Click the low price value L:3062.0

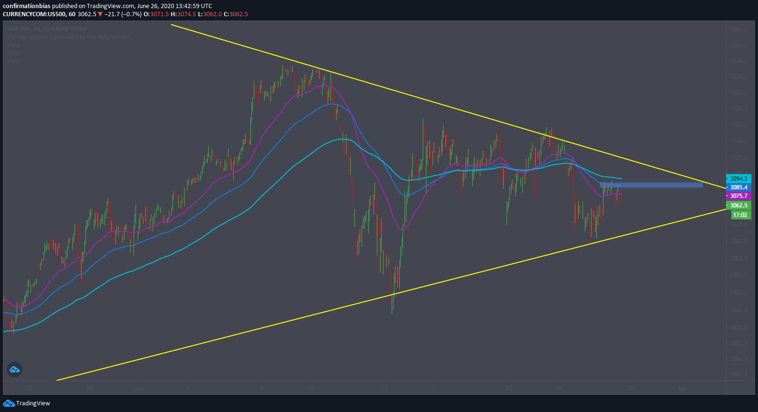pyautogui.click(x=210, y=14)
